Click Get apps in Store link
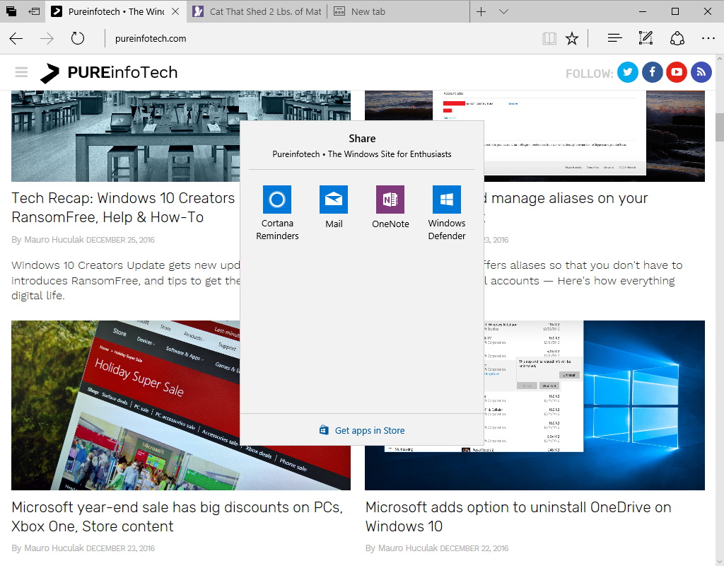Viewport: 724px width, 566px height. click(363, 430)
